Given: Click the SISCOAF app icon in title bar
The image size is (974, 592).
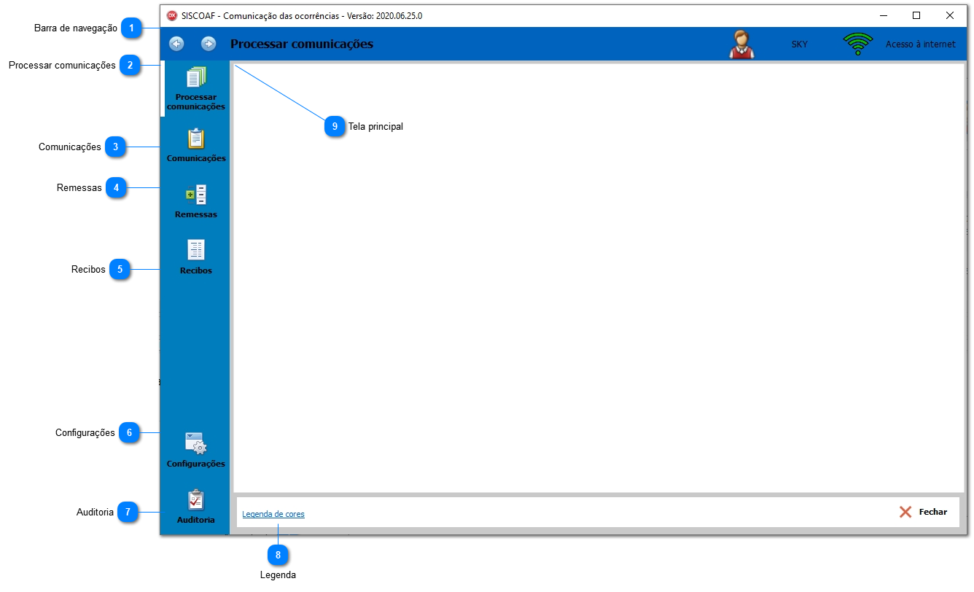Looking at the screenshot, I should click(172, 15).
